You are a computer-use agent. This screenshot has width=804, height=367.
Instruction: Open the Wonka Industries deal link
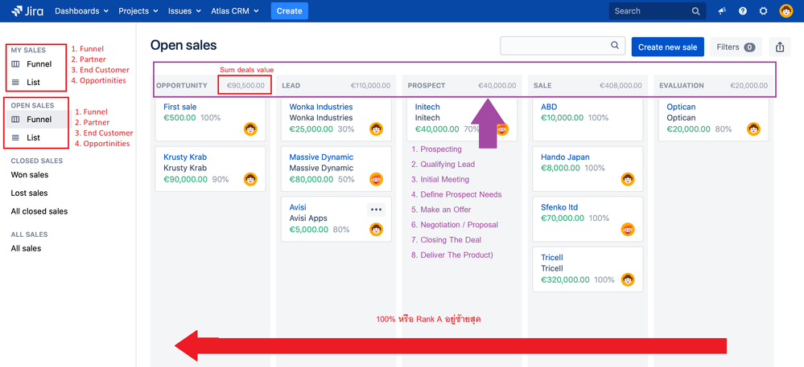click(x=321, y=107)
